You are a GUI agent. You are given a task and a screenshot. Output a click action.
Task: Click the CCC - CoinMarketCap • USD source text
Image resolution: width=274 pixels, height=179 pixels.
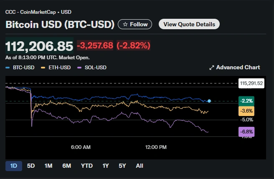pyautogui.click(x=38, y=12)
